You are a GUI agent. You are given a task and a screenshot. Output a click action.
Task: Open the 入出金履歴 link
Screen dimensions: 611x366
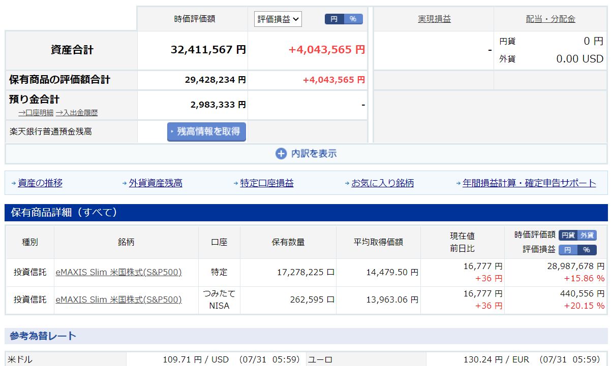click(77, 113)
